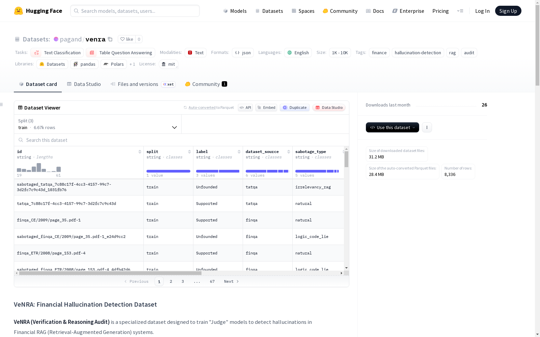Click the audit tag
540x337 pixels.
(x=469, y=53)
